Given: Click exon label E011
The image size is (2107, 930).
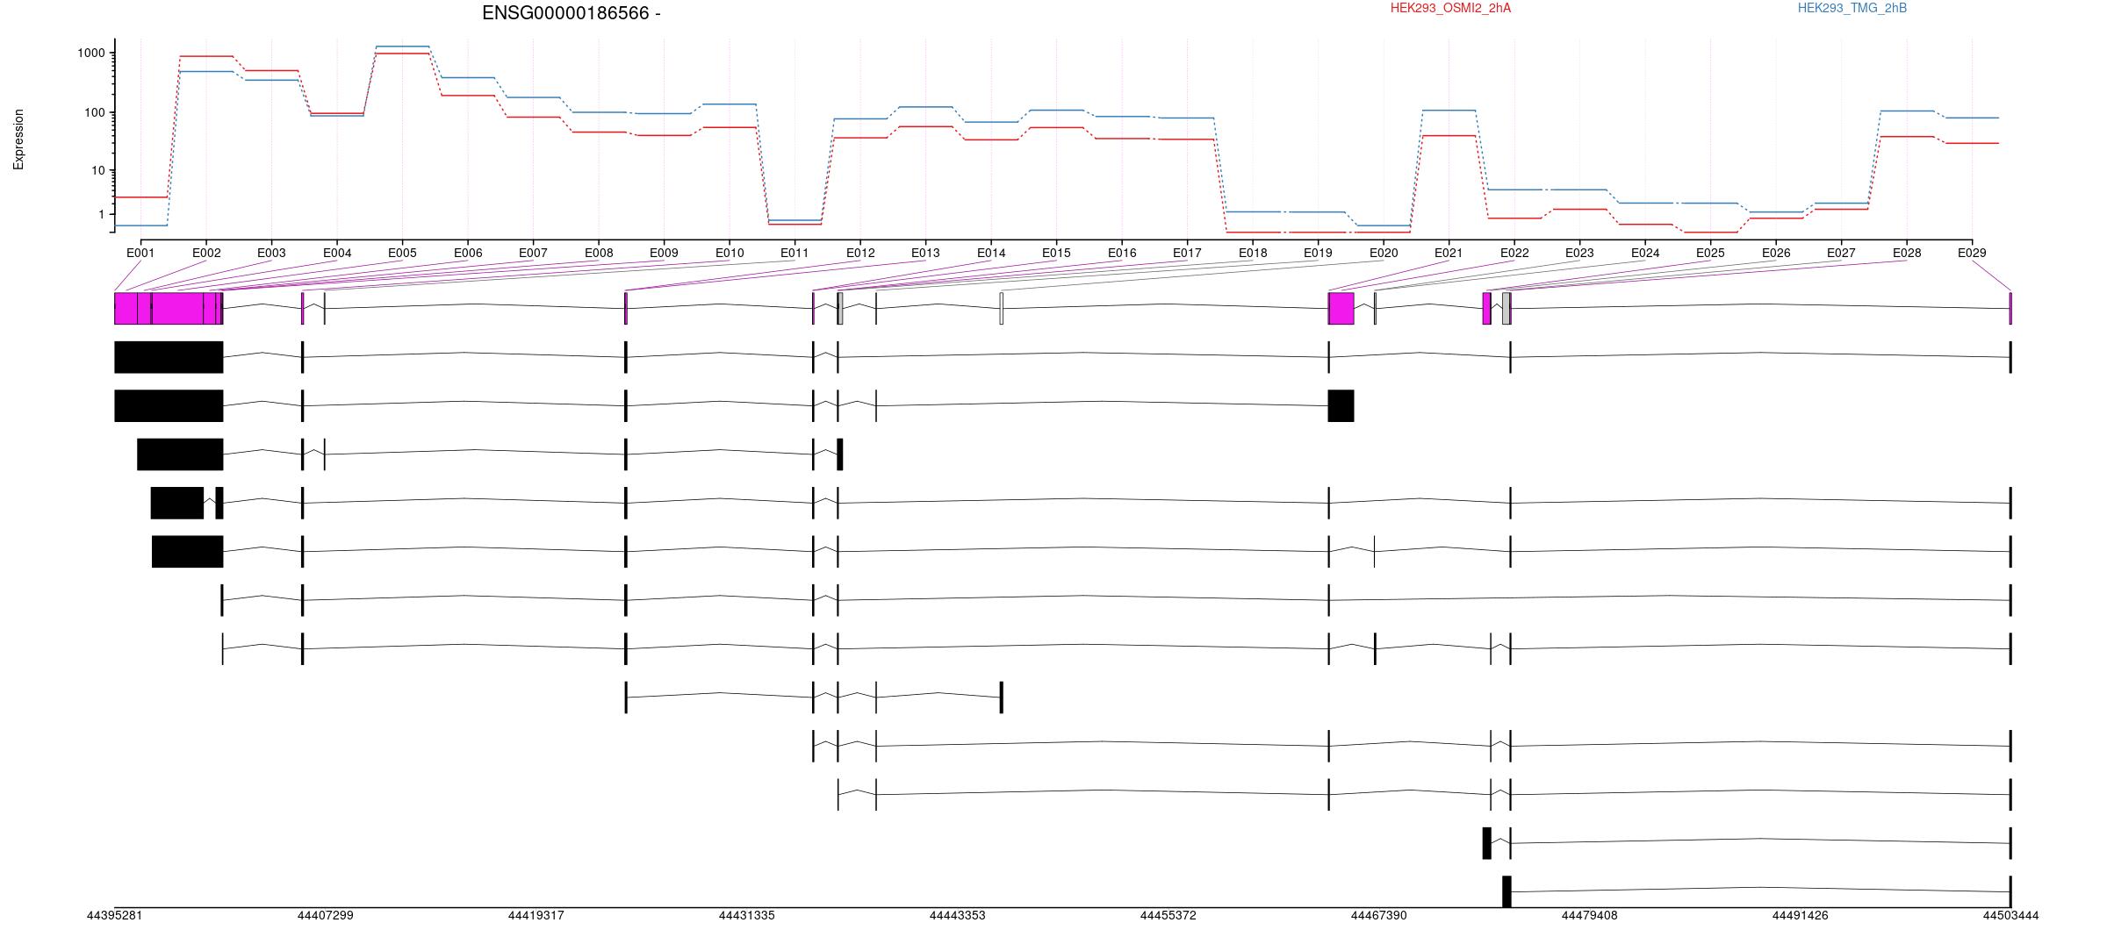Looking at the screenshot, I should click(x=795, y=254).
